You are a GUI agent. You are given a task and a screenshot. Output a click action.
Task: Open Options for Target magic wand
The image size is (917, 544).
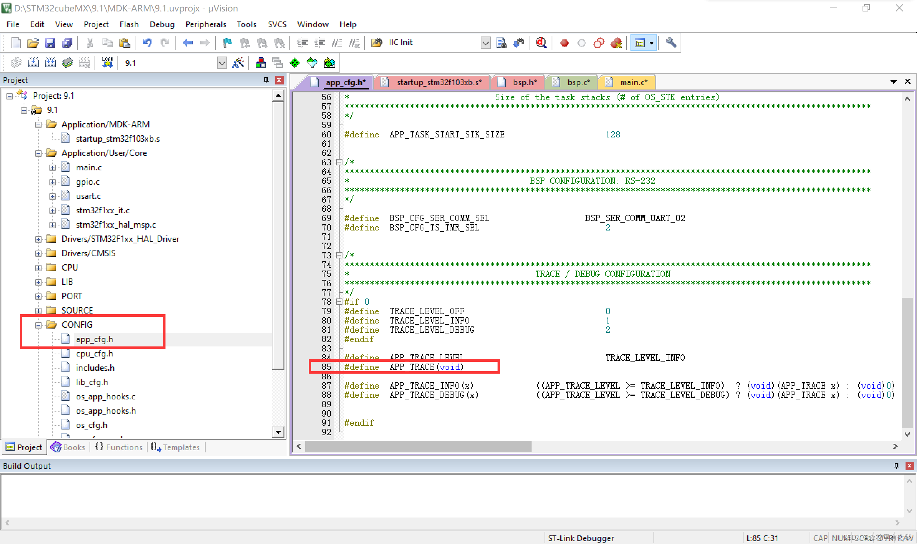coord(238,63)
